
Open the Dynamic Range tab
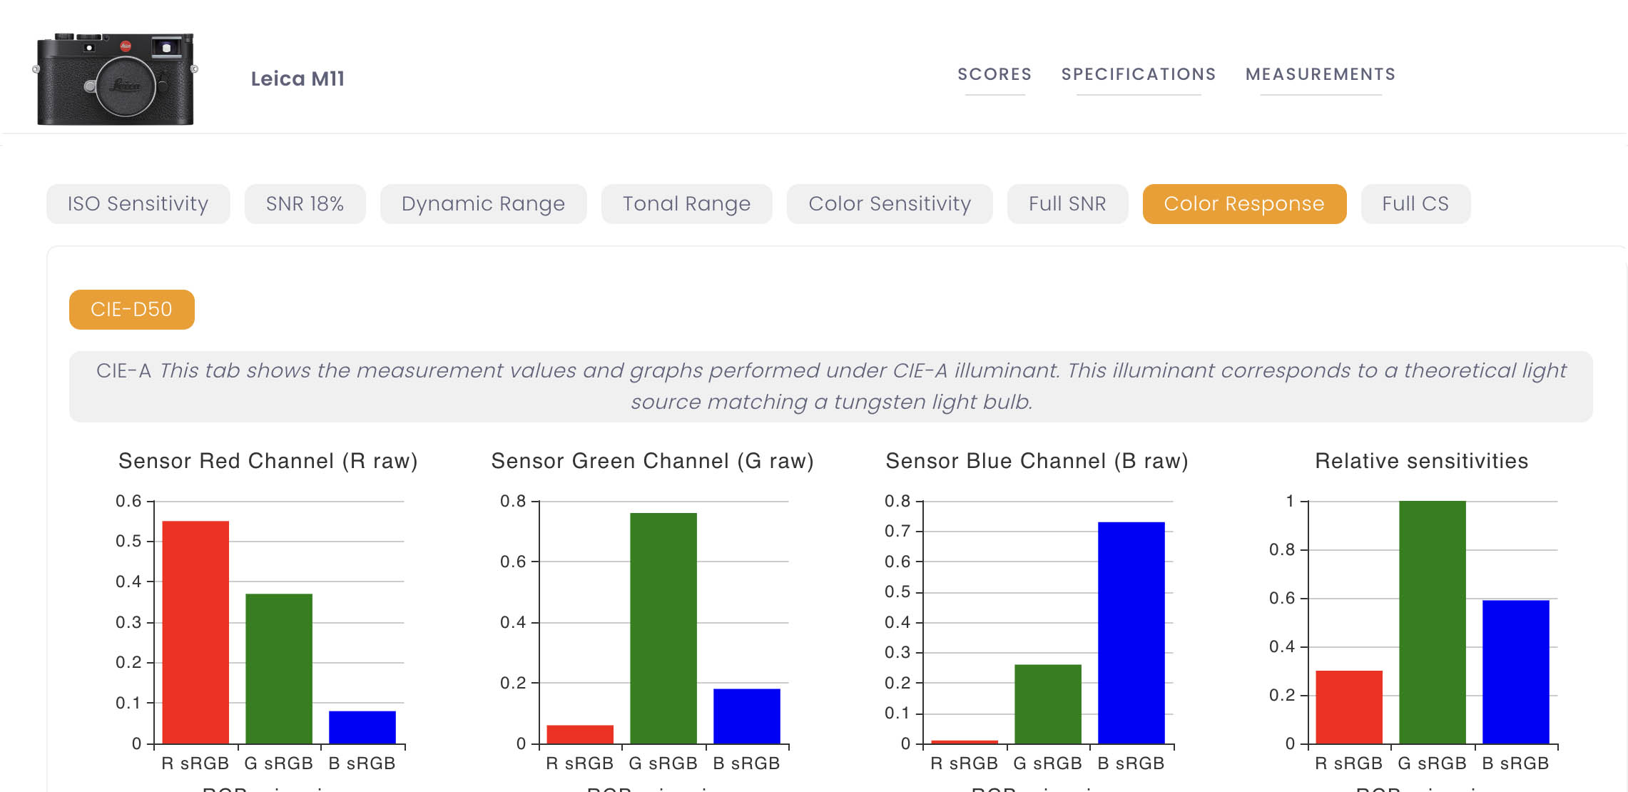tap(484, 204)
